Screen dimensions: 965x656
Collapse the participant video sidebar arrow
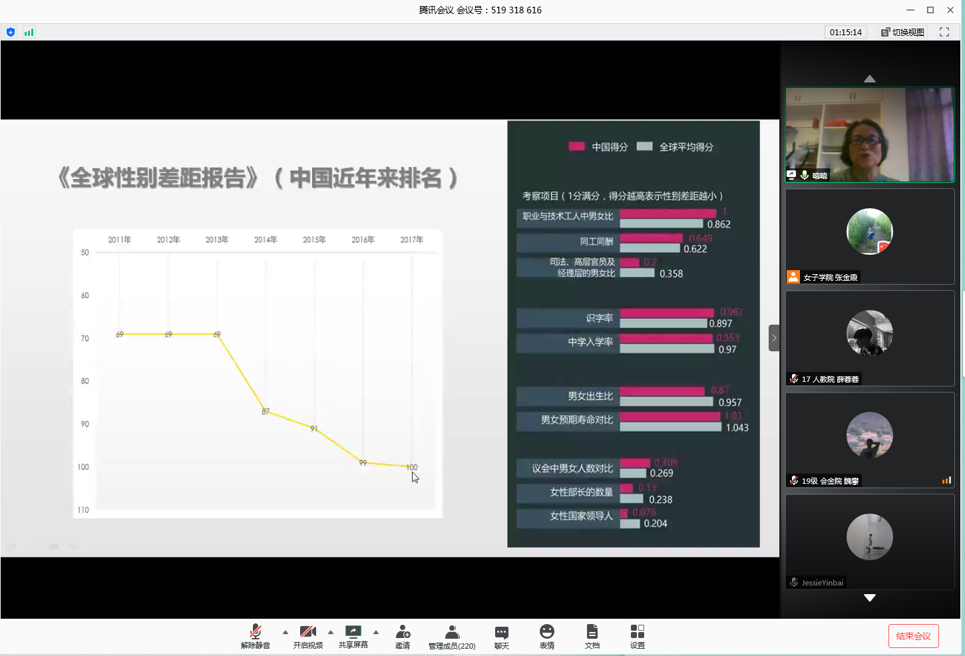point(773,338)
